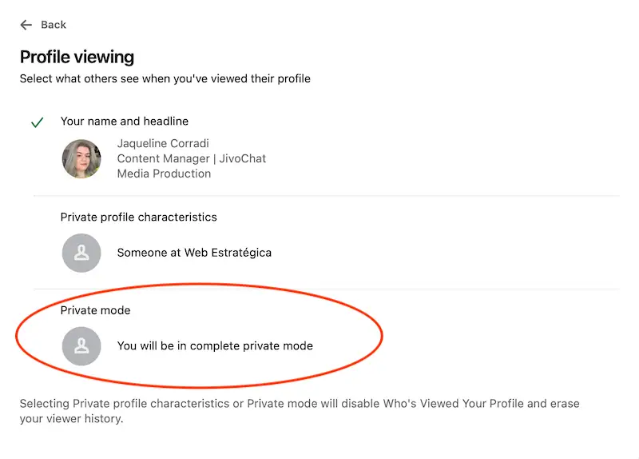Click the divider line below Media Production

click(326, 196)
